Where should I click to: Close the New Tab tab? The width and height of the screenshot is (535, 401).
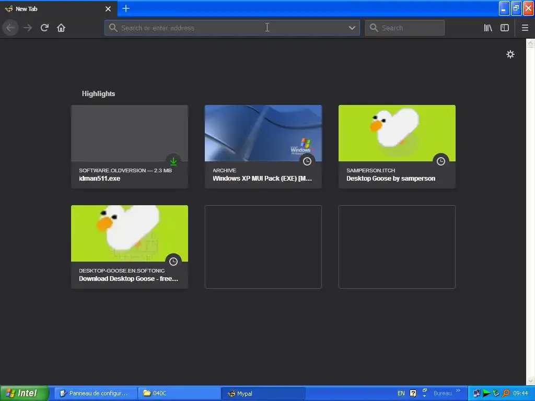click(x=108, y=9)
